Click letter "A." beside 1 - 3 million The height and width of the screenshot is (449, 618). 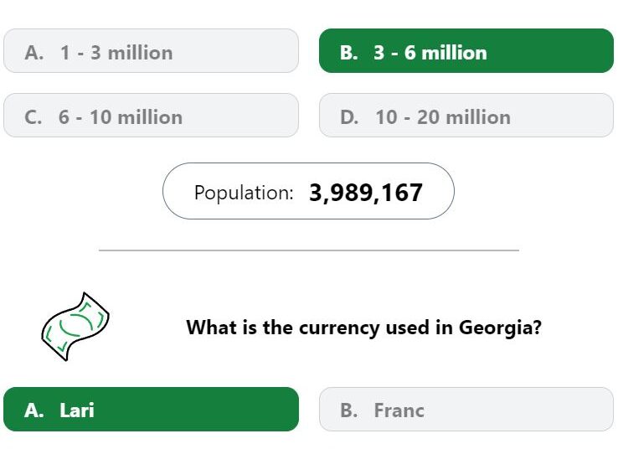(33, 53)
